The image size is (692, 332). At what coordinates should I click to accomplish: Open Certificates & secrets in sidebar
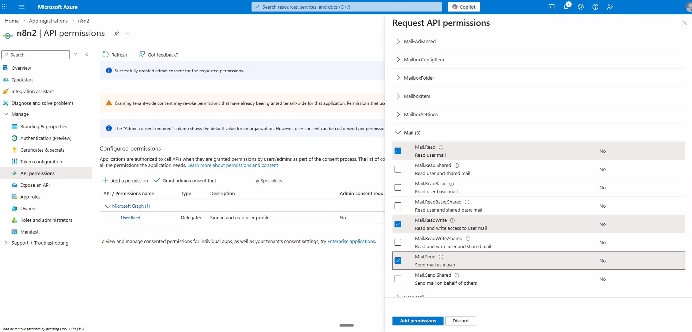point(42,150)
